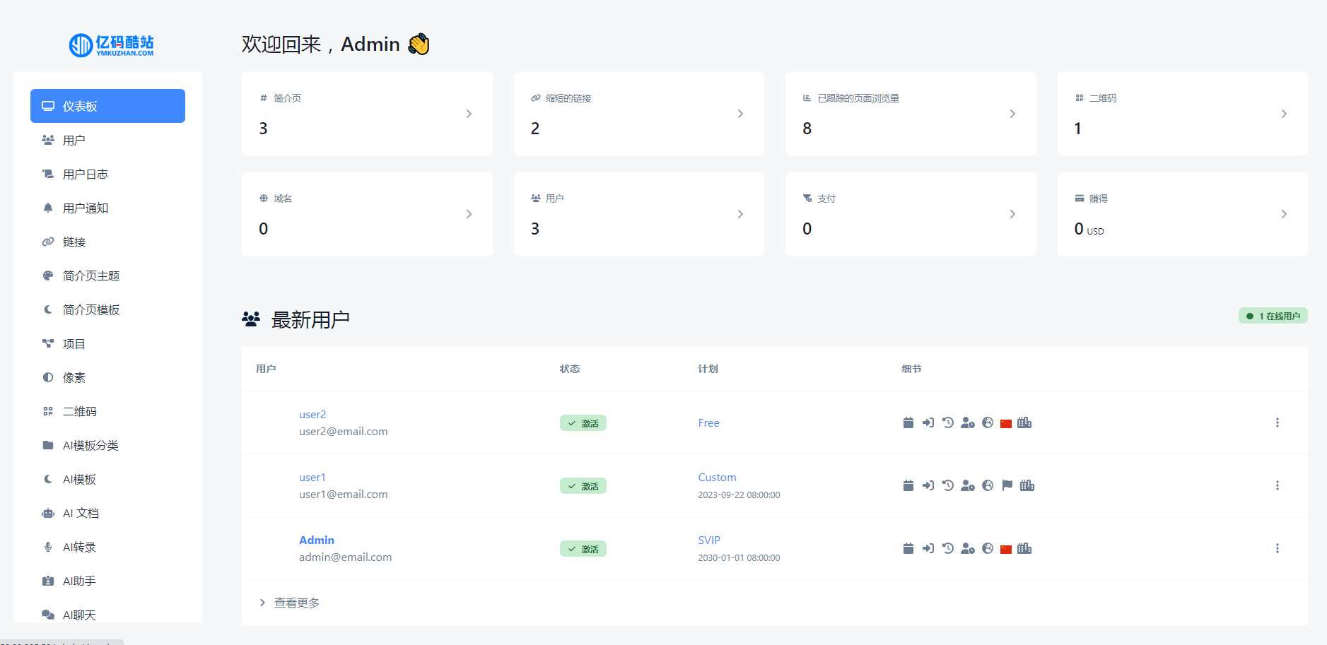The width and height of the screenshot is (1327, 645).
Task: Click the 1 在线用户 green badge
Action: click(x=1273, y=316)
